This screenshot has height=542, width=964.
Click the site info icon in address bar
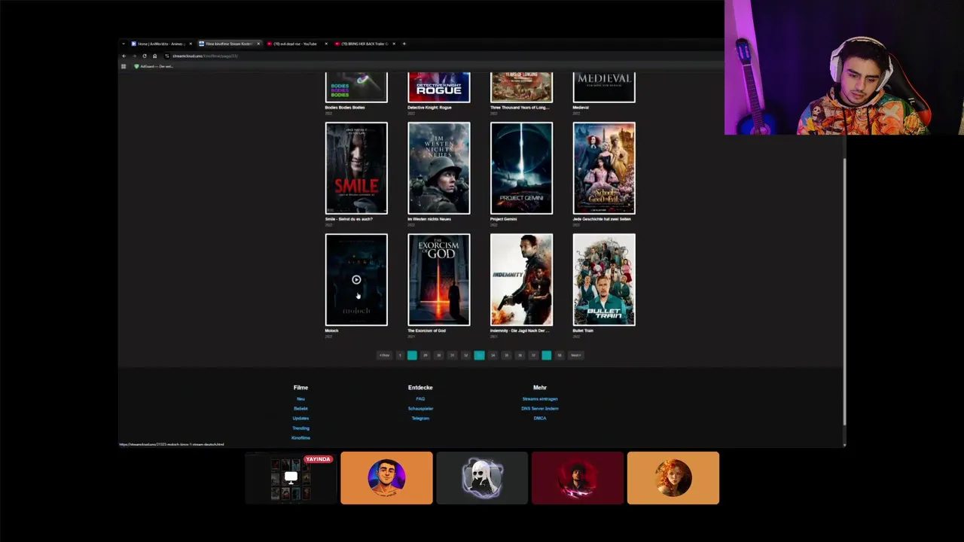click(167, 56)
